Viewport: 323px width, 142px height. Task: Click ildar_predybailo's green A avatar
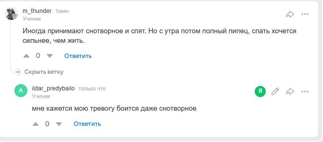pos(21,91)
